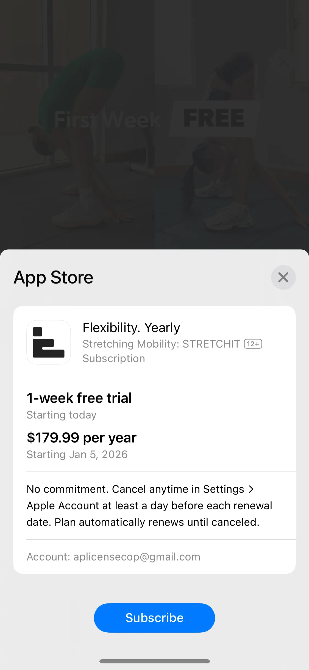Tap the dimmed First Week text

coord(107,120)
